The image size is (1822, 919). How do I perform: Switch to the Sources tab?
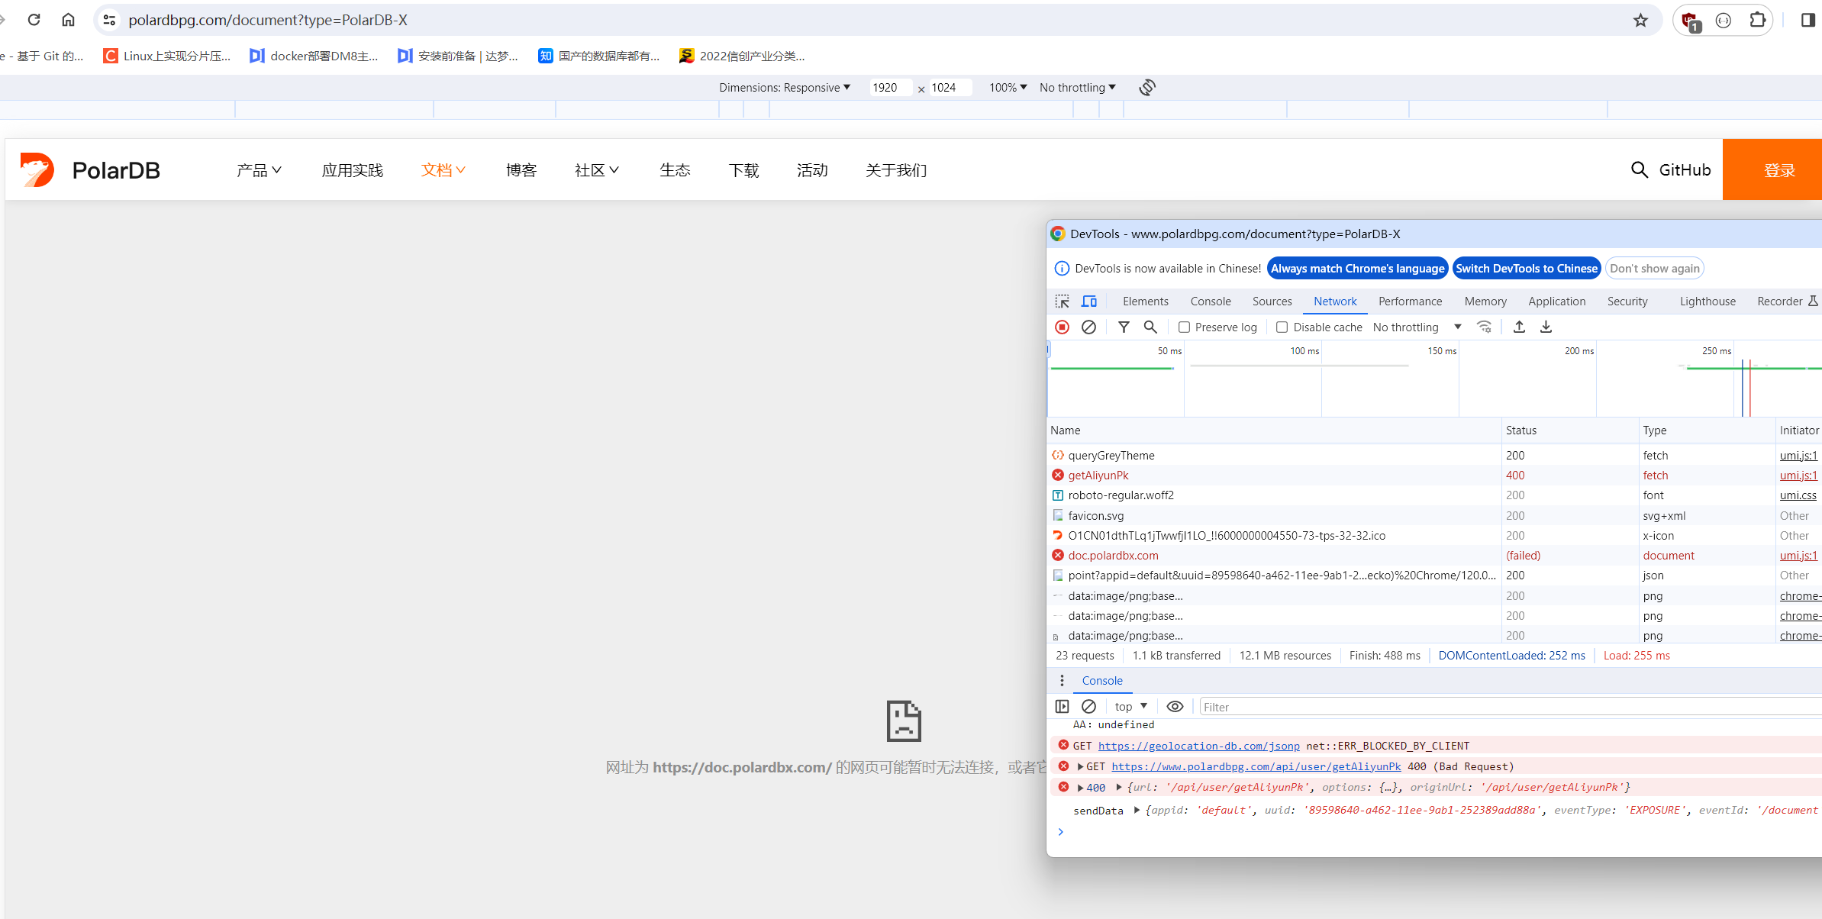coord(1272,301)
